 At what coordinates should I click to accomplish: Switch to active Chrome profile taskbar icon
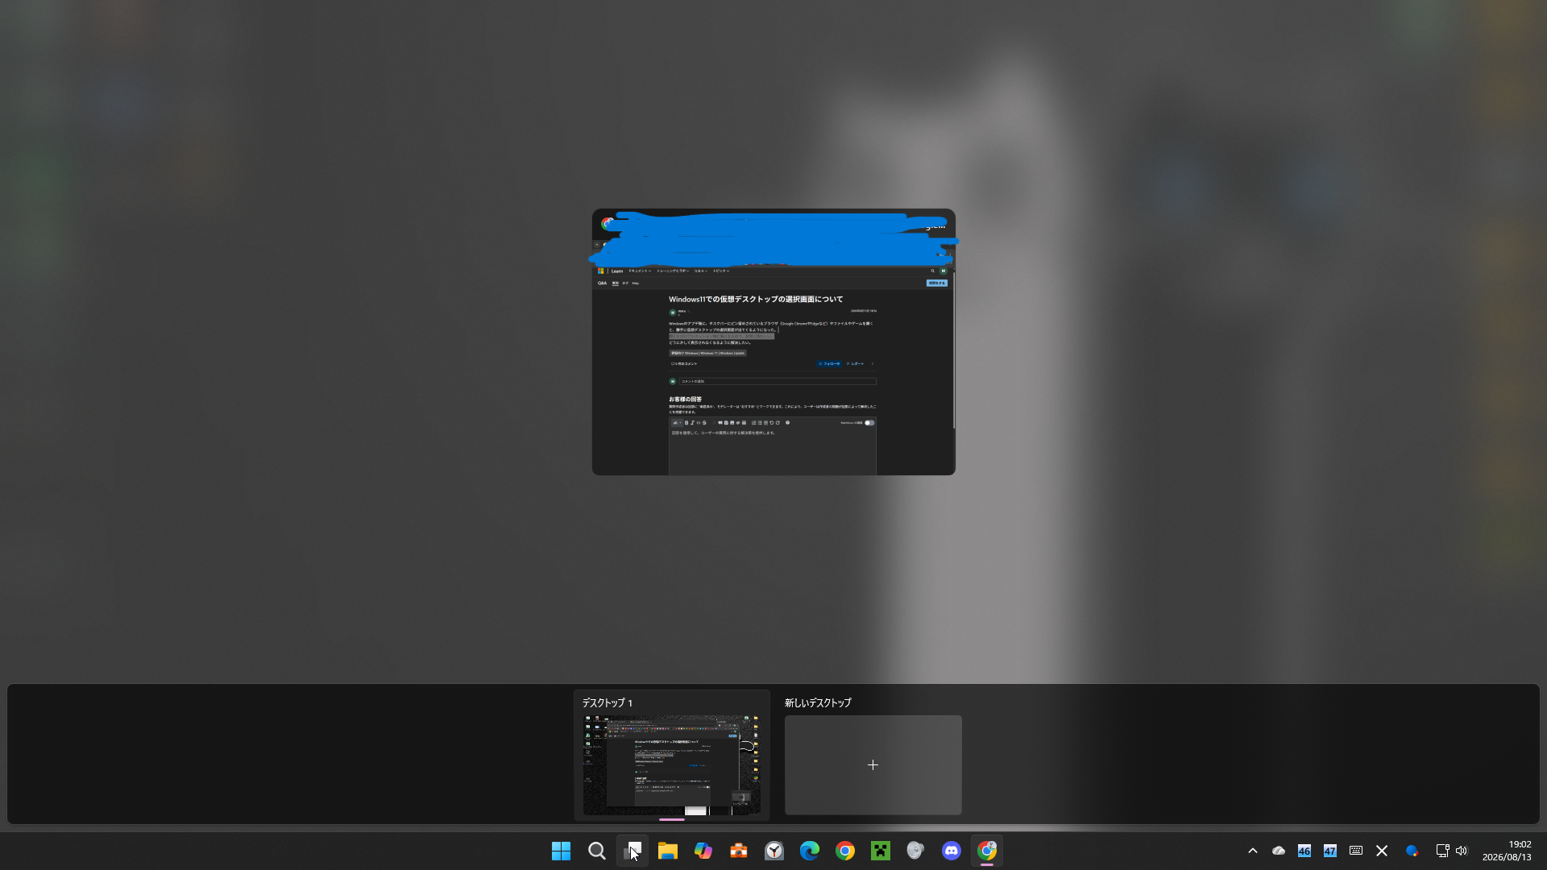click(x=986, y=851)
